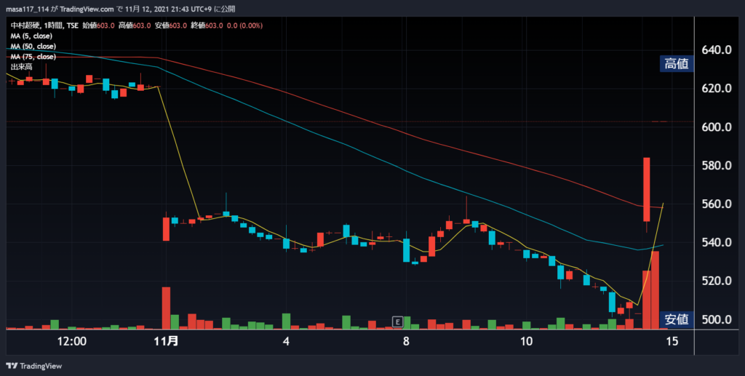The height and width of the screenshot is (376, 745).
Task: Click the masa117_114 author name
Action: [x=26, y=9]
